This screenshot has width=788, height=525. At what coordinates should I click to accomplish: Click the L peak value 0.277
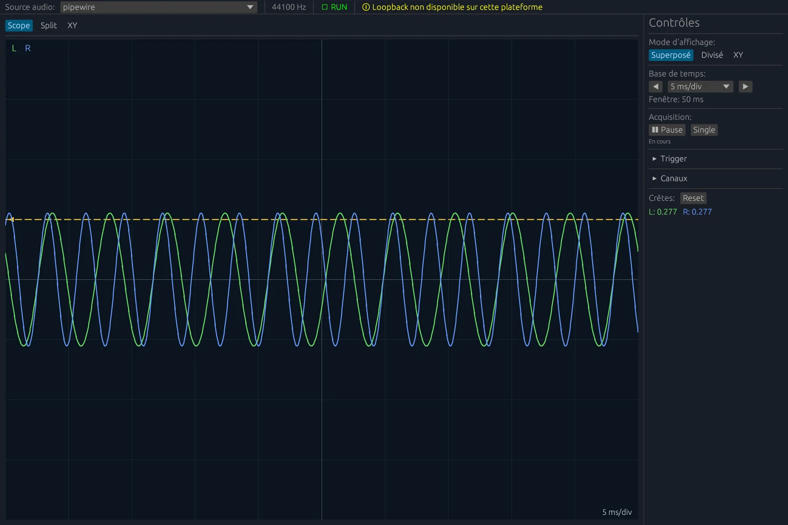tap(663, 212)
